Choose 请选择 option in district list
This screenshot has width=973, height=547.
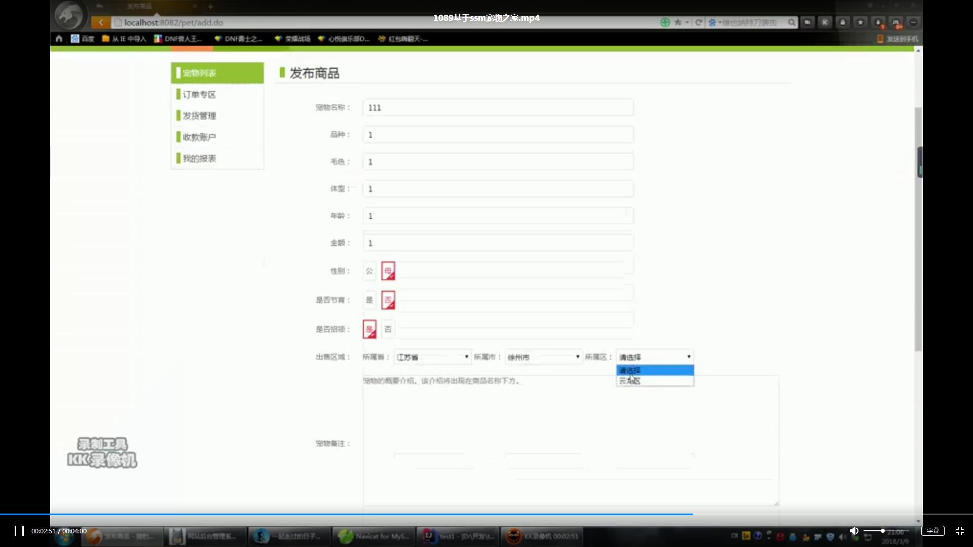click(655, 370)
